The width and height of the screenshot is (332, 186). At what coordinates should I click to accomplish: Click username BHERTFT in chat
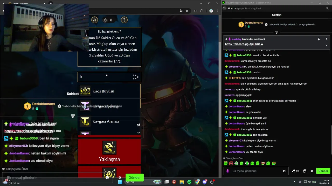point(234,78)
